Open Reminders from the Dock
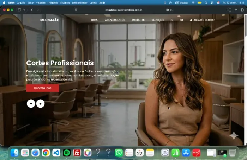 click(129, 153)
